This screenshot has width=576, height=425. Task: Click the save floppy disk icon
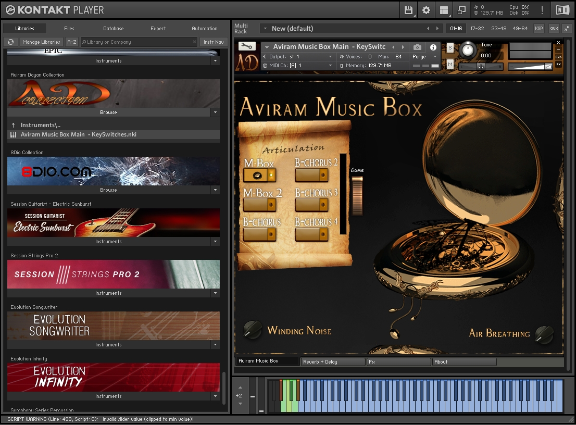click(x=408, y=10)
